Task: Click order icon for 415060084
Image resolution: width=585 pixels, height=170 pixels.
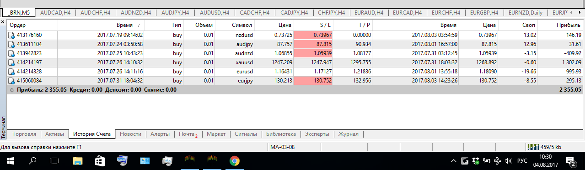Action: (11, 81)
